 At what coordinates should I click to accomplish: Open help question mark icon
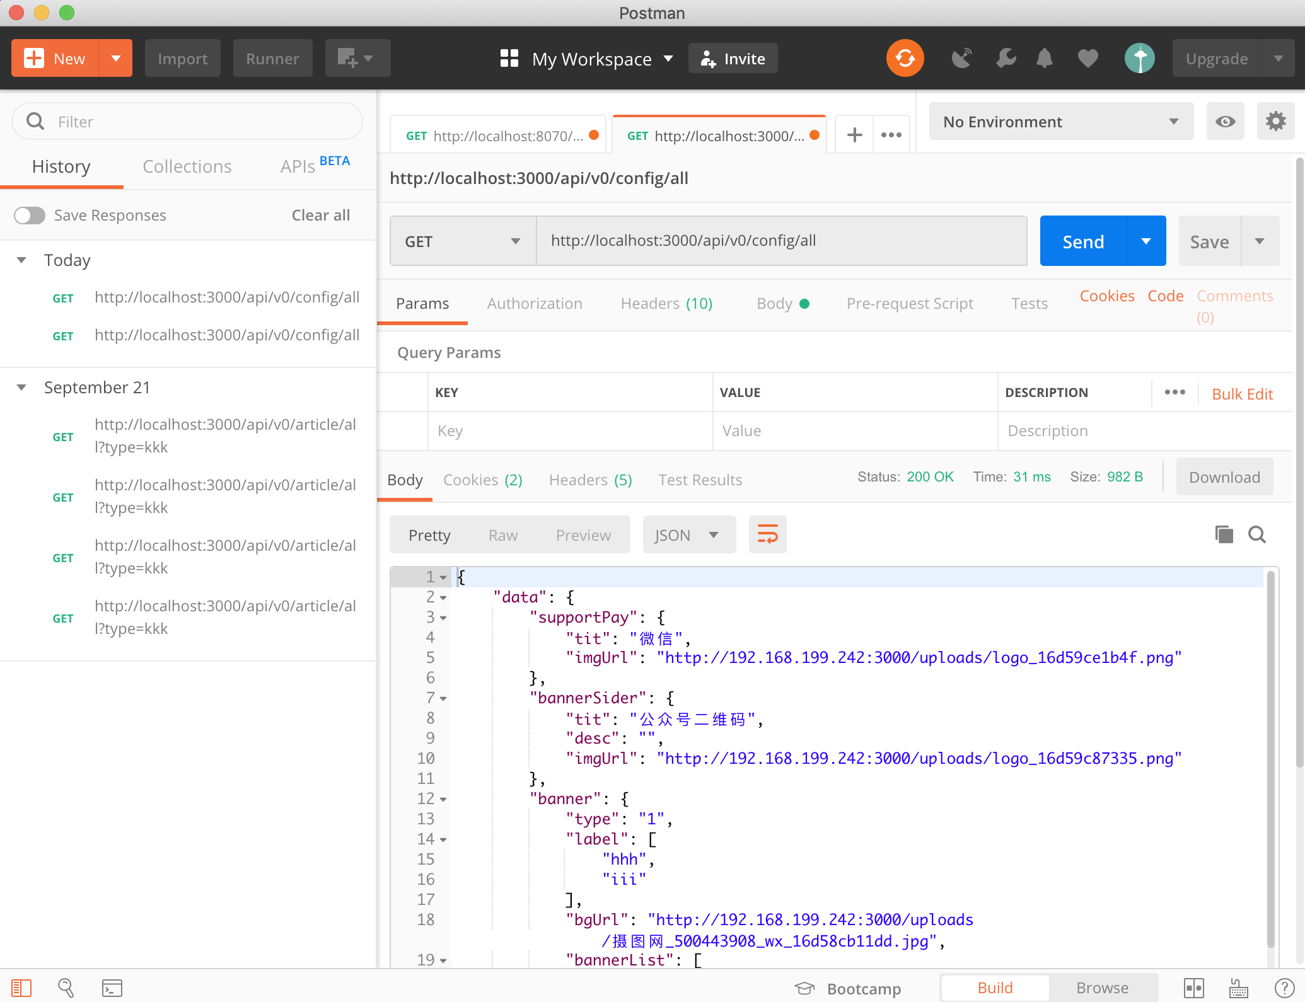(x=1284, y=988)
